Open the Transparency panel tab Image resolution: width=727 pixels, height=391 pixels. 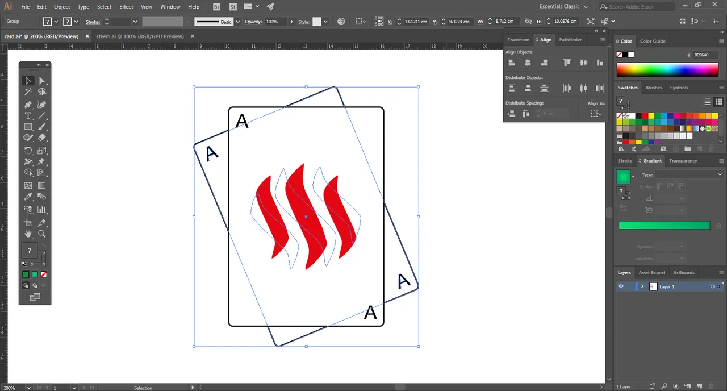point(683,161)
